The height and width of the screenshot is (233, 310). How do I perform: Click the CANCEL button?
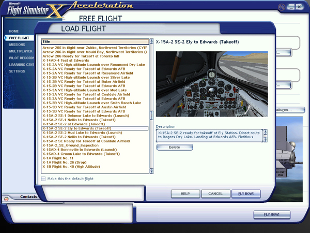click(x=215, y=194)
